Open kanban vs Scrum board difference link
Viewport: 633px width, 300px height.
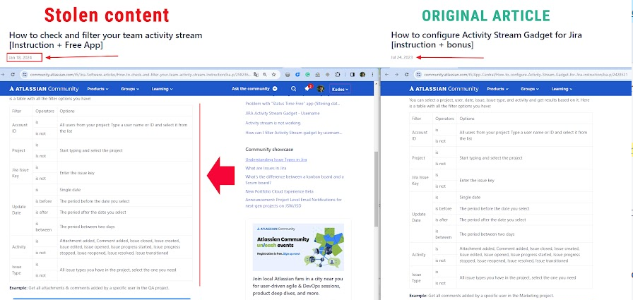[x=295, y=179]
